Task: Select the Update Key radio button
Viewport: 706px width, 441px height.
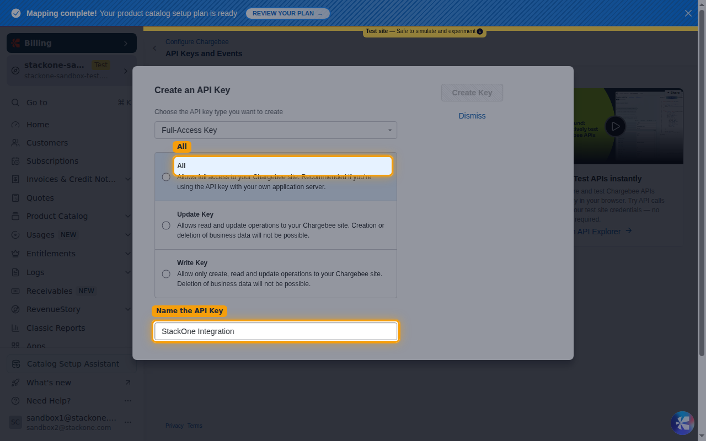Action: pos(166,225)
